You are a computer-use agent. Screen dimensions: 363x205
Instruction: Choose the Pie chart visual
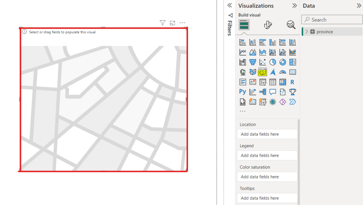tap(272, 62)
